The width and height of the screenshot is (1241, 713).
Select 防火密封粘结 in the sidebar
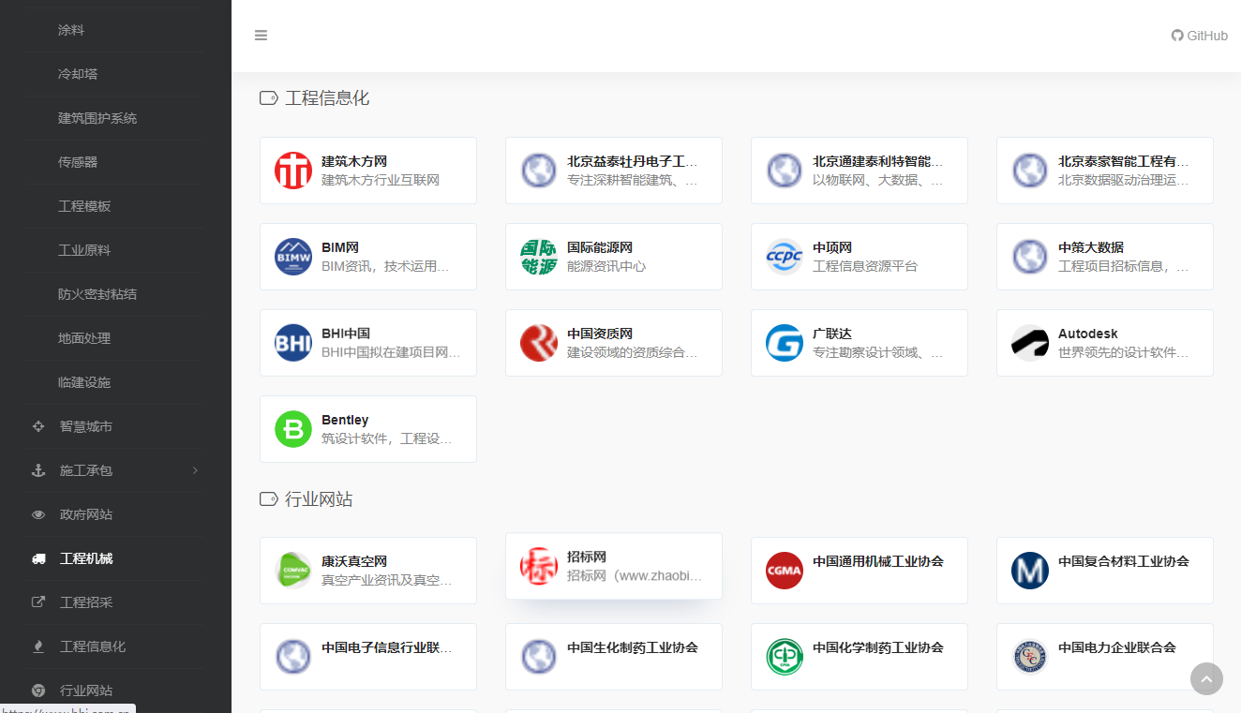tap(97, 294)
